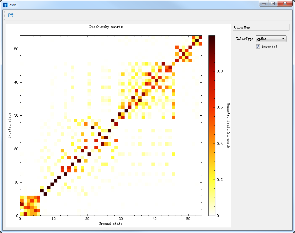This screenshot has width=295, height=233.
Task: Click the Excited state axis label
Action: (x=10, y=125)
